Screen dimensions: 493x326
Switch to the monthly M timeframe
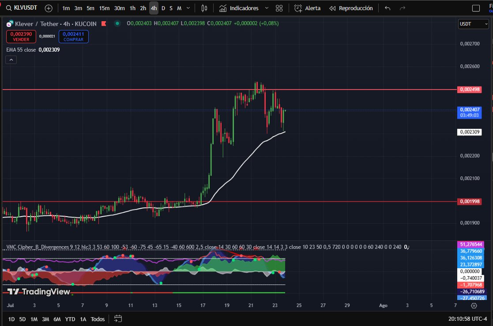pos(179,8)
